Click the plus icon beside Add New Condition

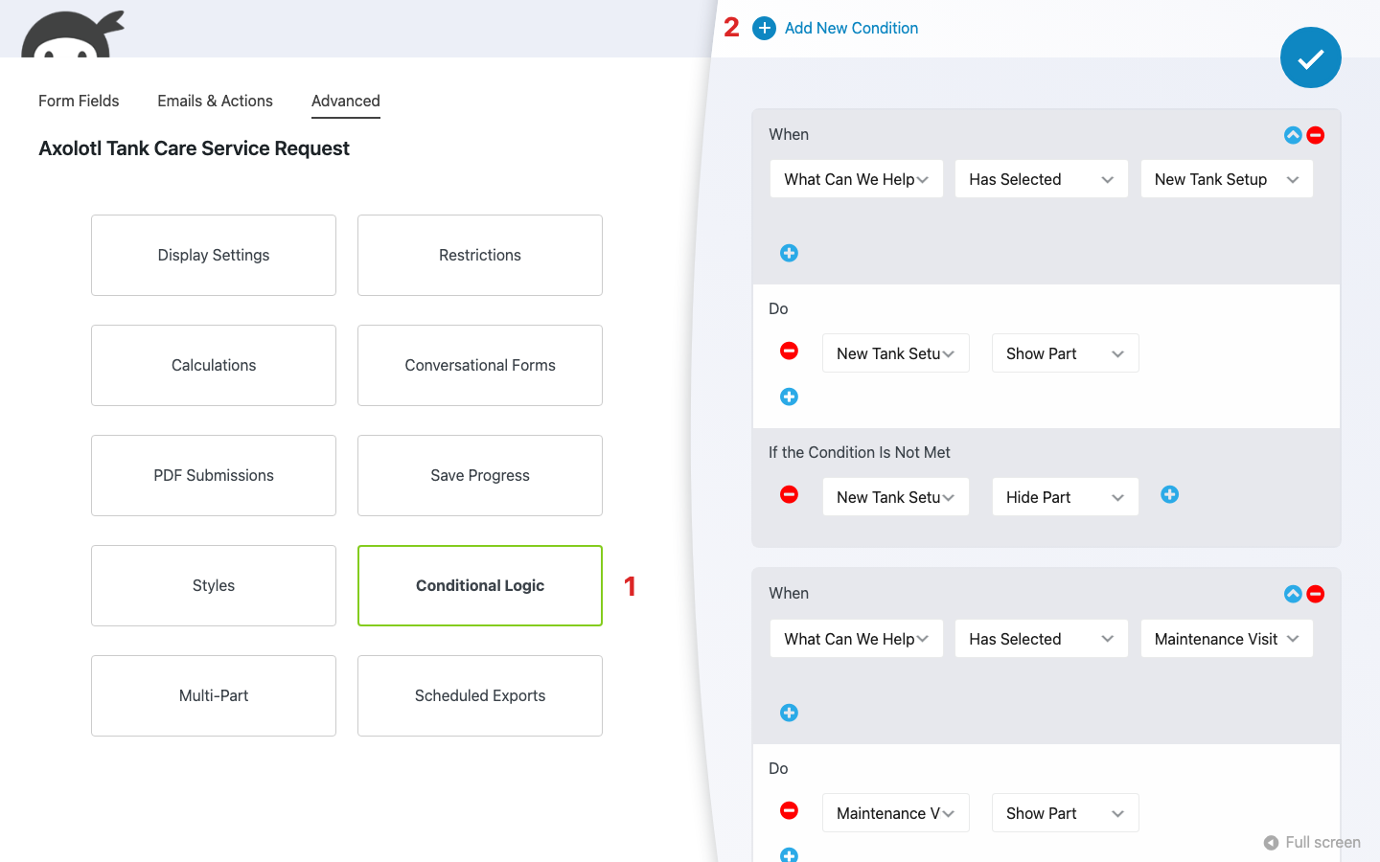764,29
